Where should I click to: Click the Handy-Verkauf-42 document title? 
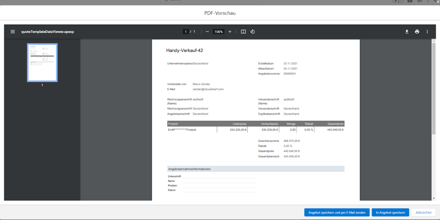coord(184,50)
